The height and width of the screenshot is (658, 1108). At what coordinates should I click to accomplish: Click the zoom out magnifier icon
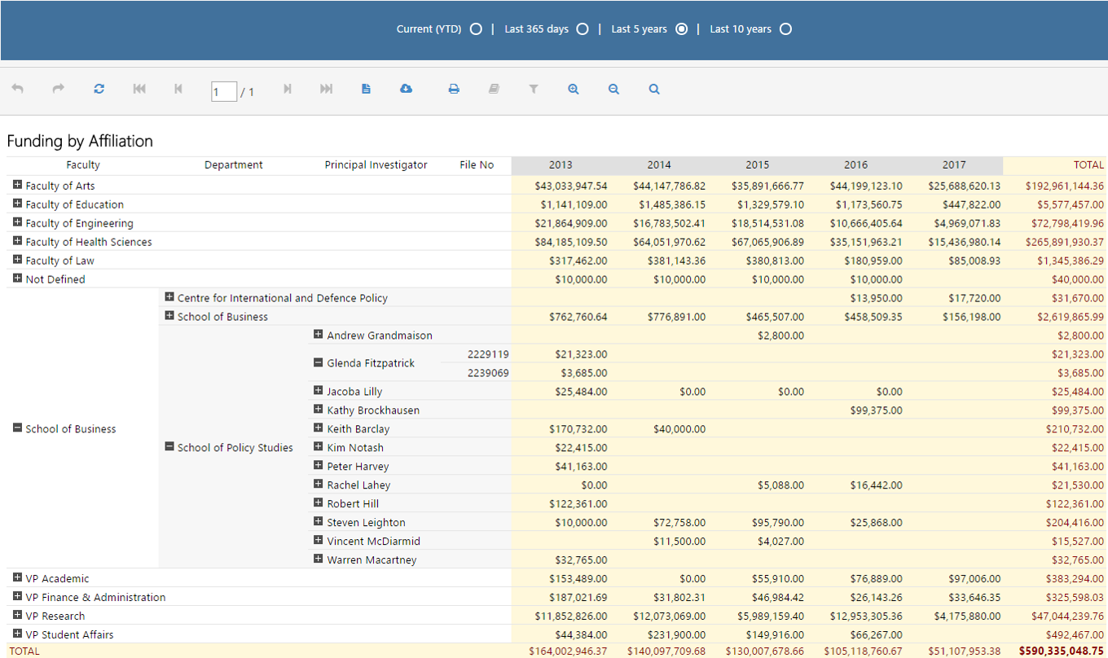click(613, 89)
